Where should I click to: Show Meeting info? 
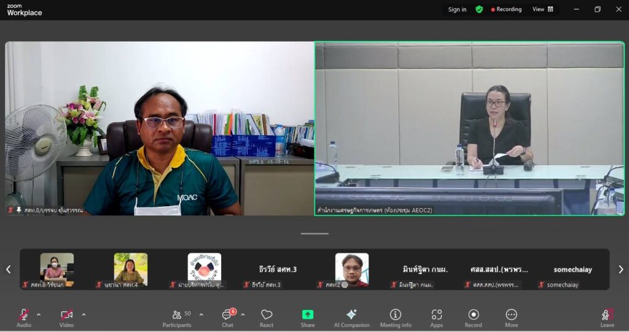point(396,317)
